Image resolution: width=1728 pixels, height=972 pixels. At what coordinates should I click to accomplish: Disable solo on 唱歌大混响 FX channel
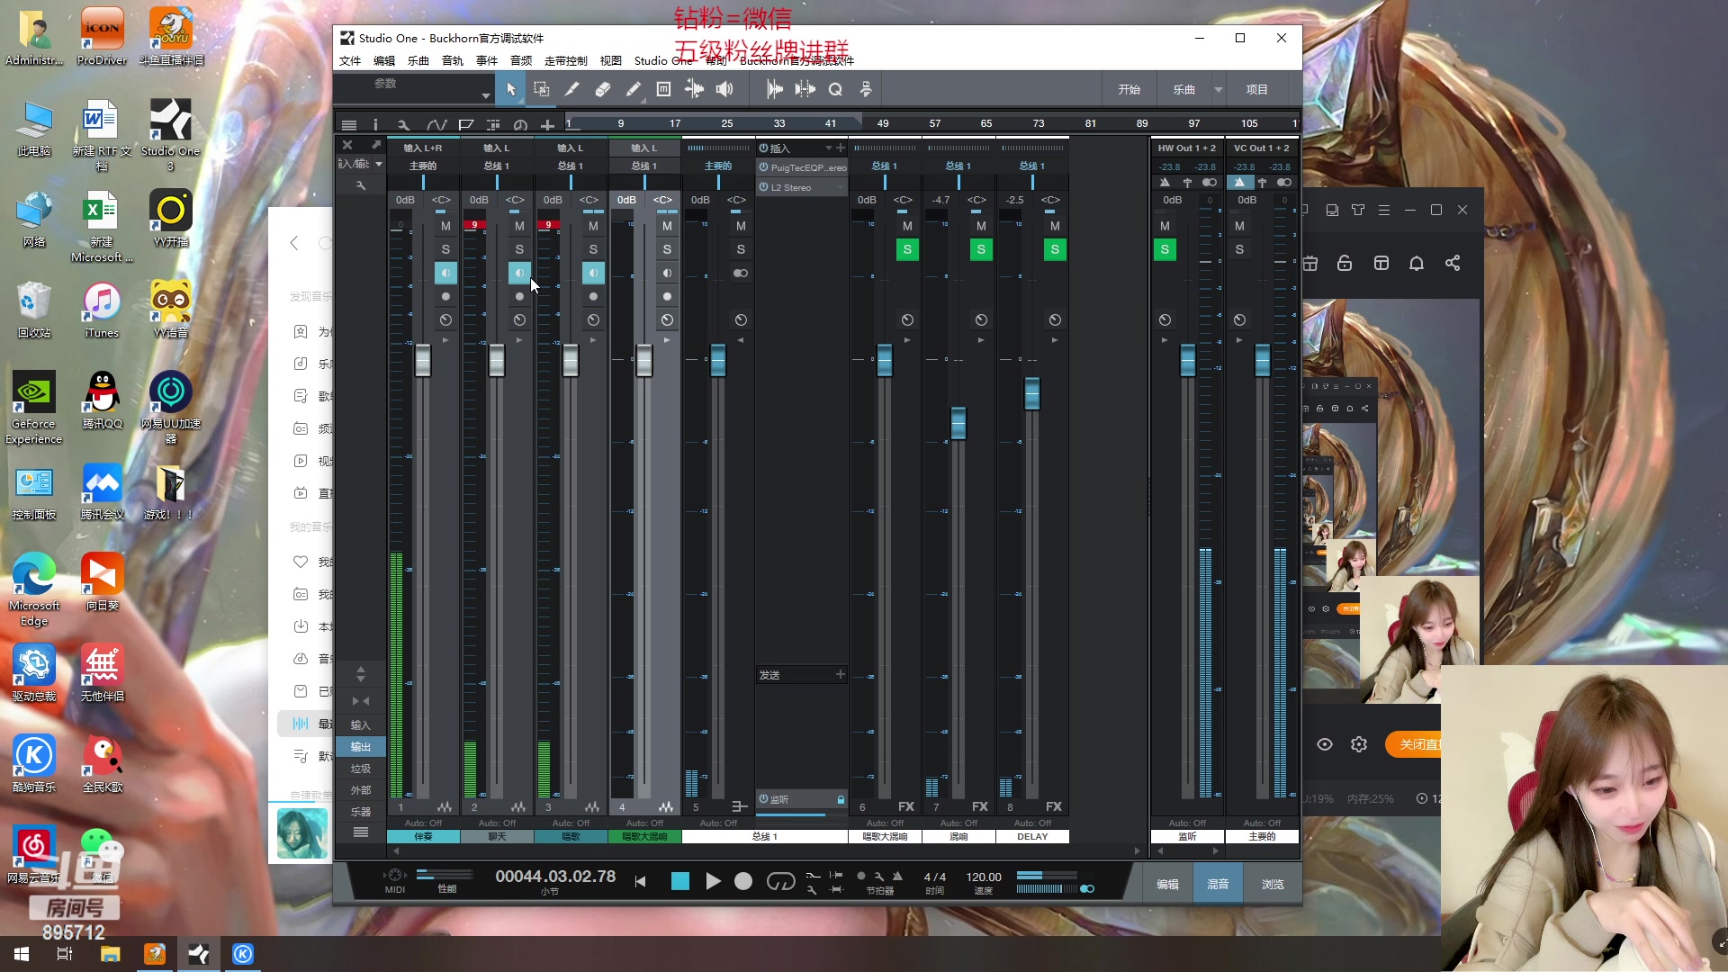click(907, 249)
